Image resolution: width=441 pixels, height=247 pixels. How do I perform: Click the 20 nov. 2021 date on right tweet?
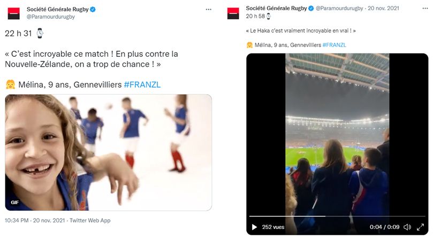pos(383,9)
